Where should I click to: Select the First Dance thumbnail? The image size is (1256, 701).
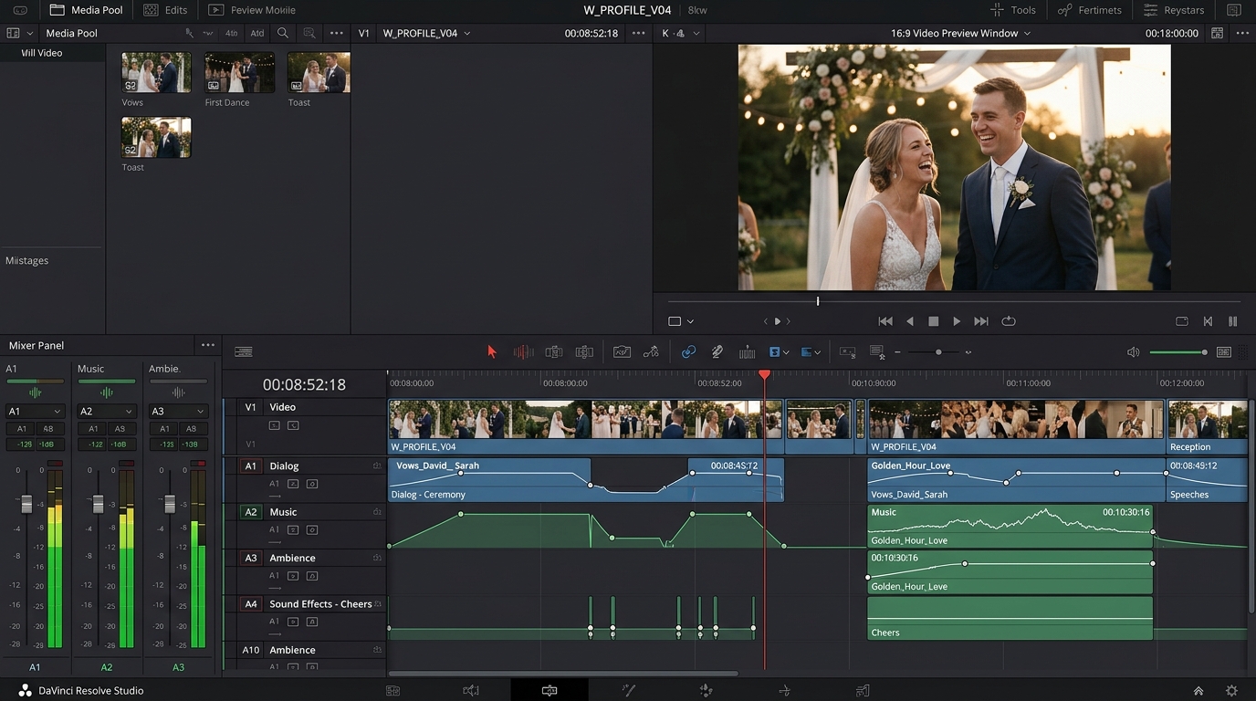239,72
